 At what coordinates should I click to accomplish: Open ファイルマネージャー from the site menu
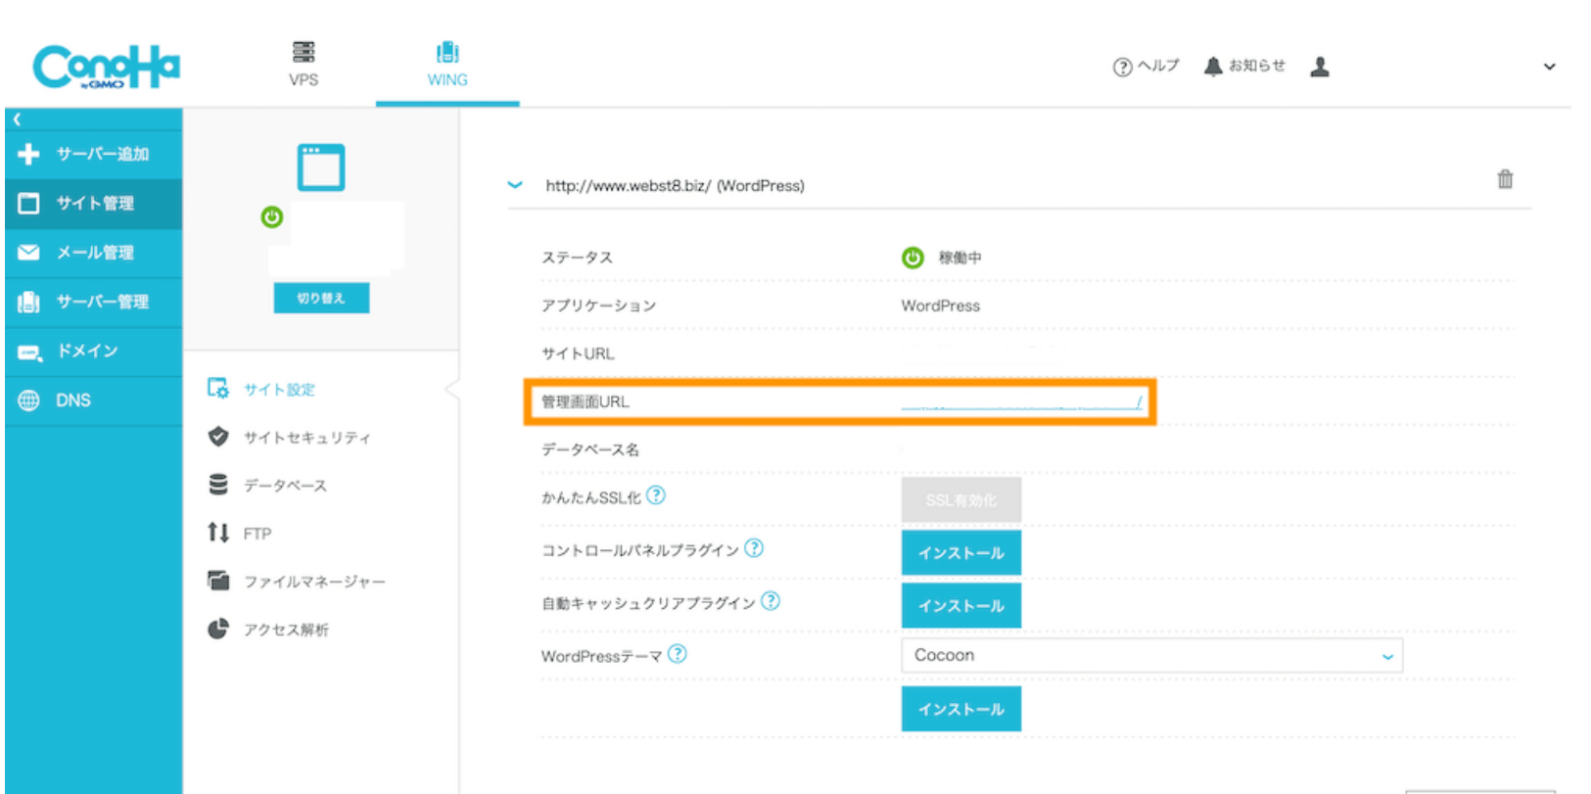click(313, 582)
